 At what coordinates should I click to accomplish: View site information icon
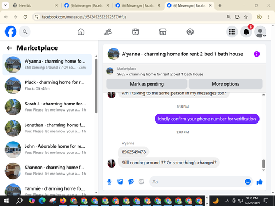(37, 17)
